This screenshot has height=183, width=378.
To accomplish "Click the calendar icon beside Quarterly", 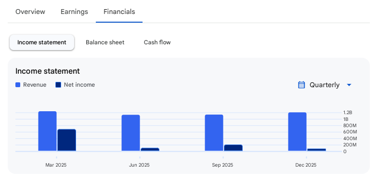I will click(x=301, y=85).
